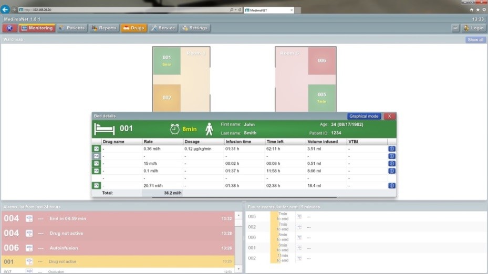Click browser back arrow button
This screenshot has width=488, height=274.
point(5,9)
